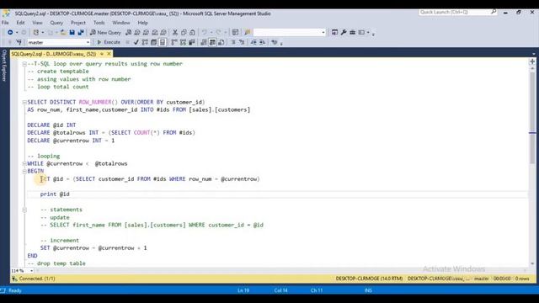Uncomment the selected lines icon

pyautogui.click(x=242, y=42)
